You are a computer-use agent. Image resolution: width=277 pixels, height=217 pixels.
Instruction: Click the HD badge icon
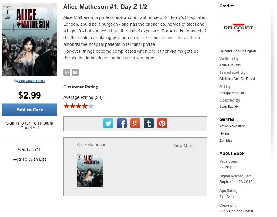pyautogui.click(x=75, y=72)
